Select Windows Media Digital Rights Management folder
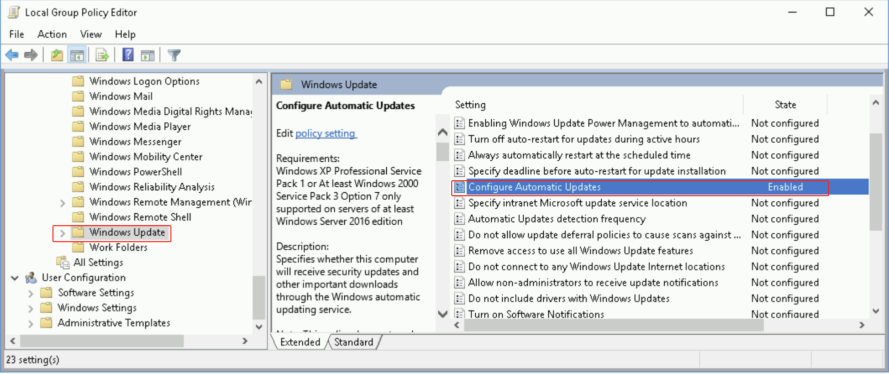This screenshot has height=374, width=889. (x=171, y=111)
